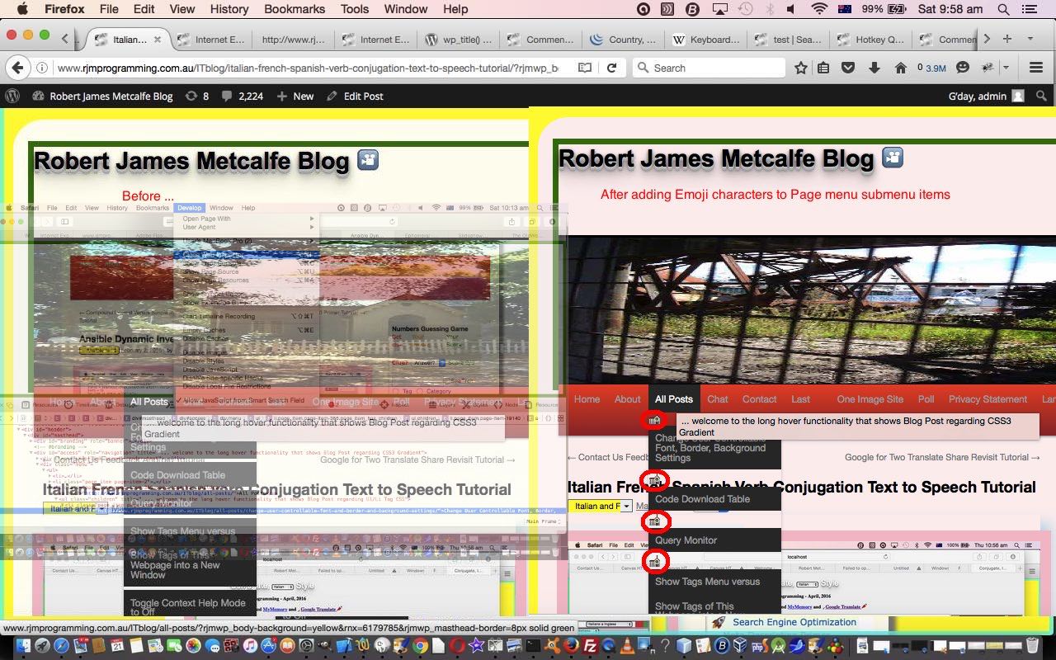Open right-hand 'Italian and F' dropdown
1056x660 pixels.
[x=599, y=506]
